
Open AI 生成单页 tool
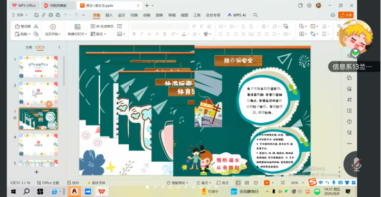(102, 26)
